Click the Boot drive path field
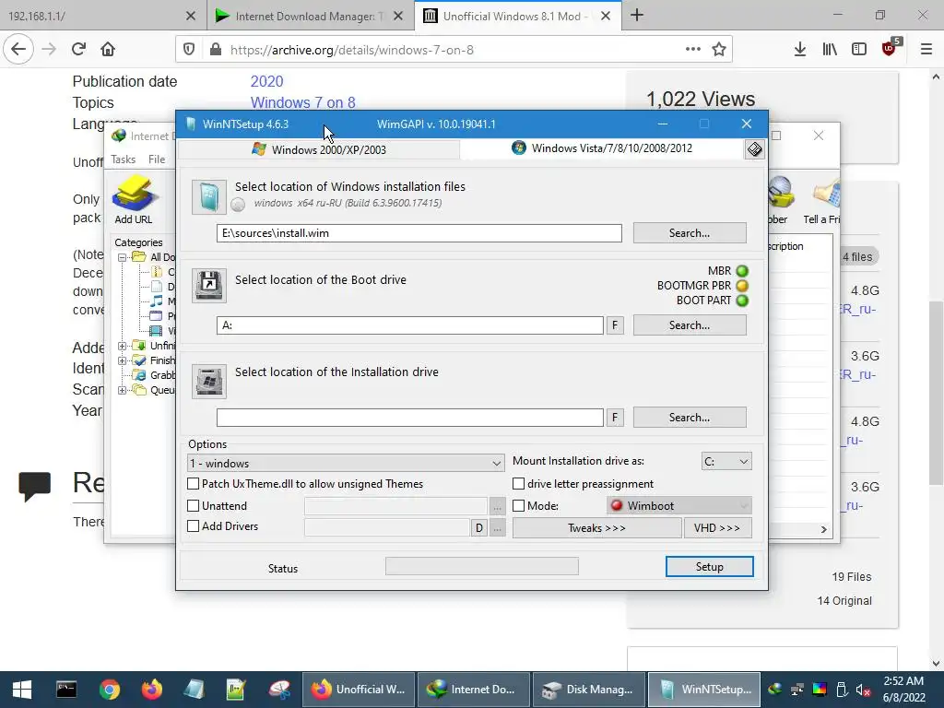944x708 pixels. pyautogui.click(x=410, y=325)
